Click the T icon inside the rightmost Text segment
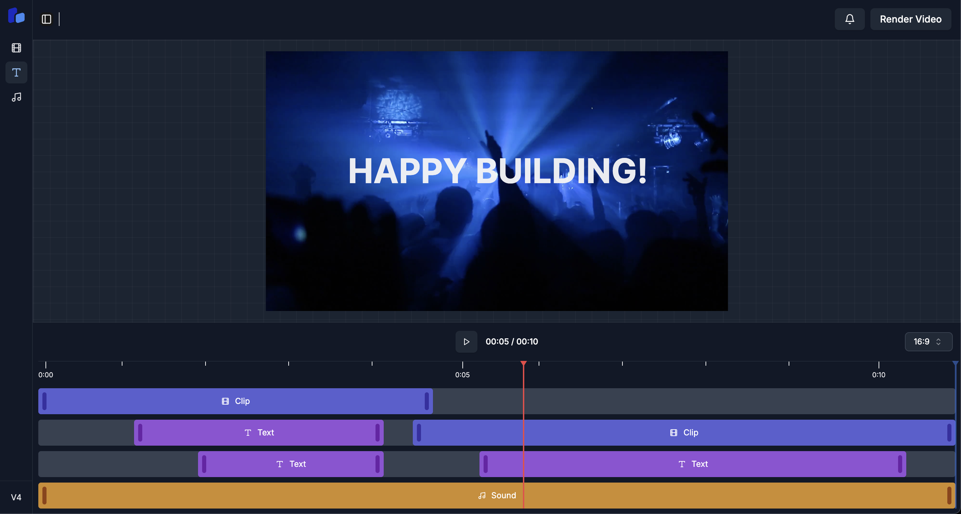Viewport: 961px width, 514px height. point(682,464)
